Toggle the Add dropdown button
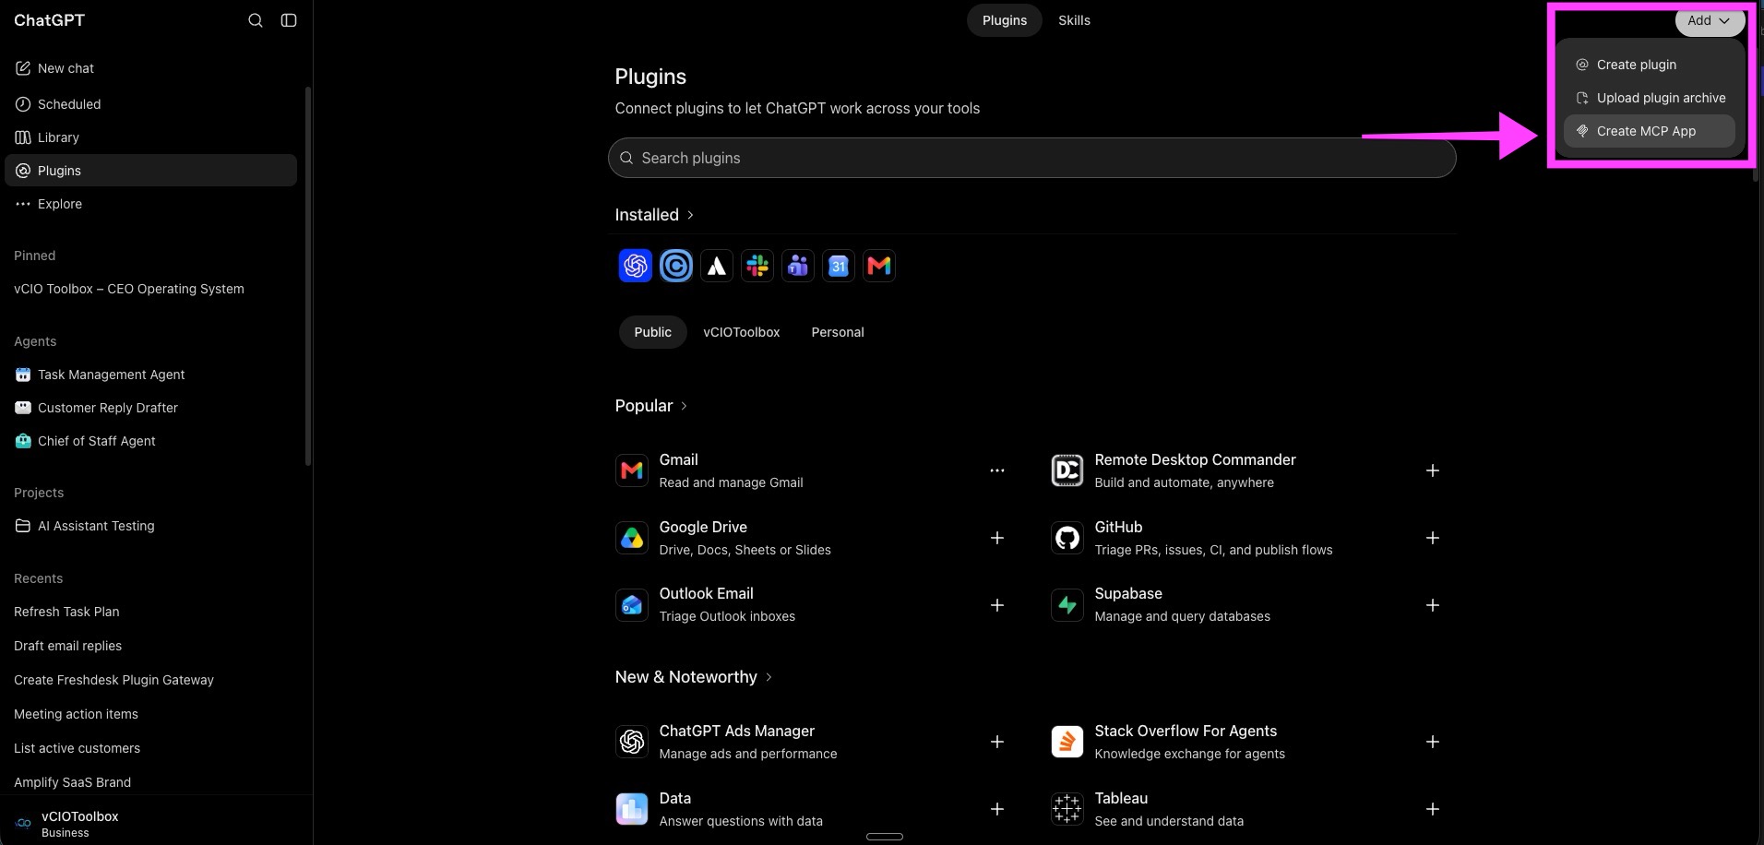 pyautogui.click(x=1709, y=20)
